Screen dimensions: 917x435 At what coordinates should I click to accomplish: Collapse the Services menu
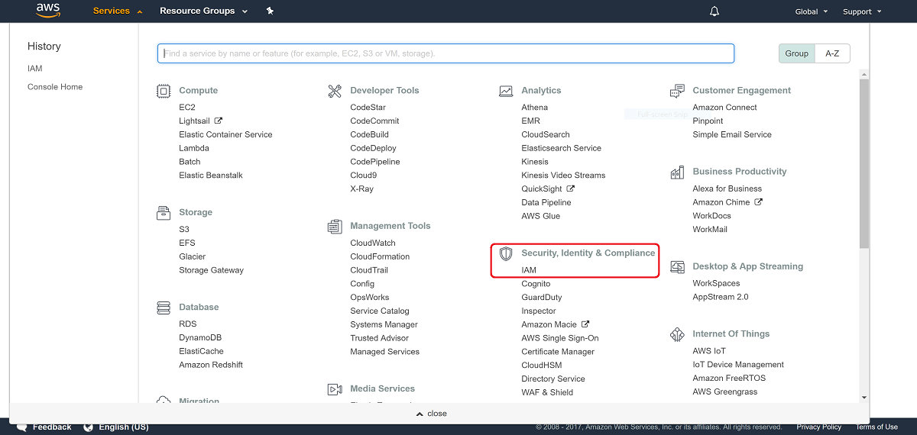(x=118, y=11)
